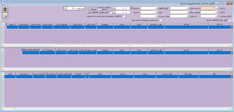Click the yellow run report arrow icon
The height and width of the screenshot is (112, 234).
[x=5, y=9]
